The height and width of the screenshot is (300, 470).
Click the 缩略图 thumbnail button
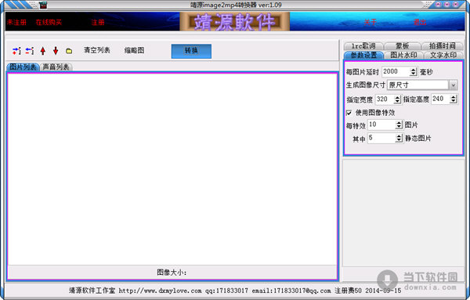tap(134, 50)
